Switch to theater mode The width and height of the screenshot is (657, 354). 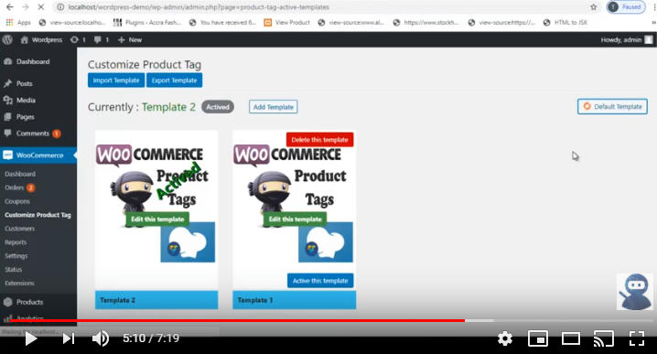click(x=571, y=338)
